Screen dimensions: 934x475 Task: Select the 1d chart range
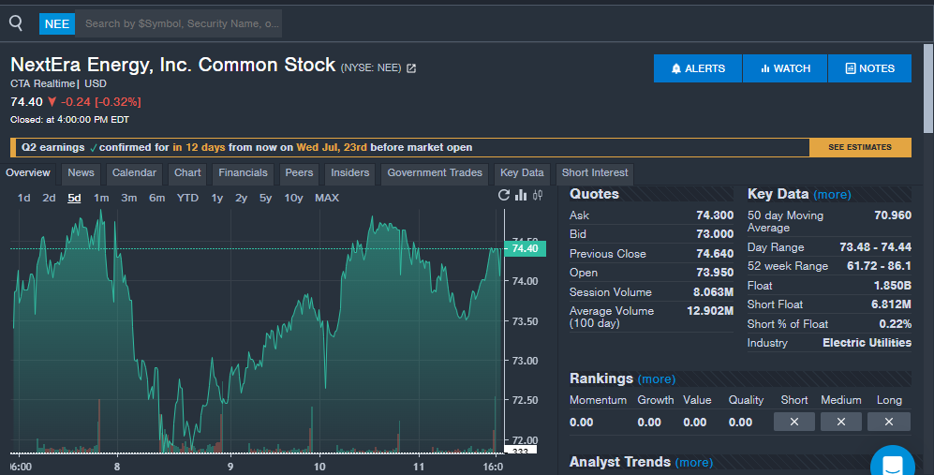pos(23,198)
